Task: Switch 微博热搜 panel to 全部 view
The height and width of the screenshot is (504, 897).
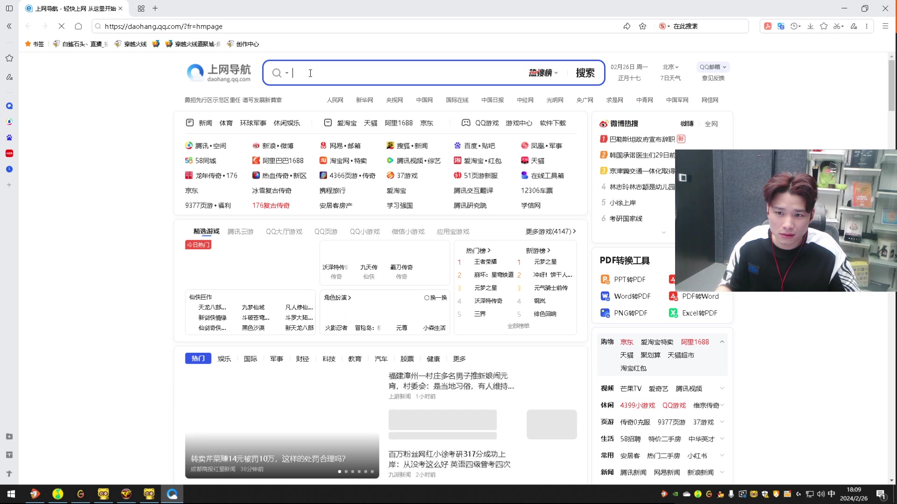Action: pyautogui.click(x=712, y=124)
